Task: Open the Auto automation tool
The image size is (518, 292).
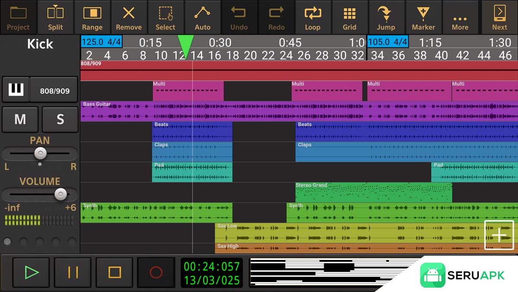Action: click(202, 18)
